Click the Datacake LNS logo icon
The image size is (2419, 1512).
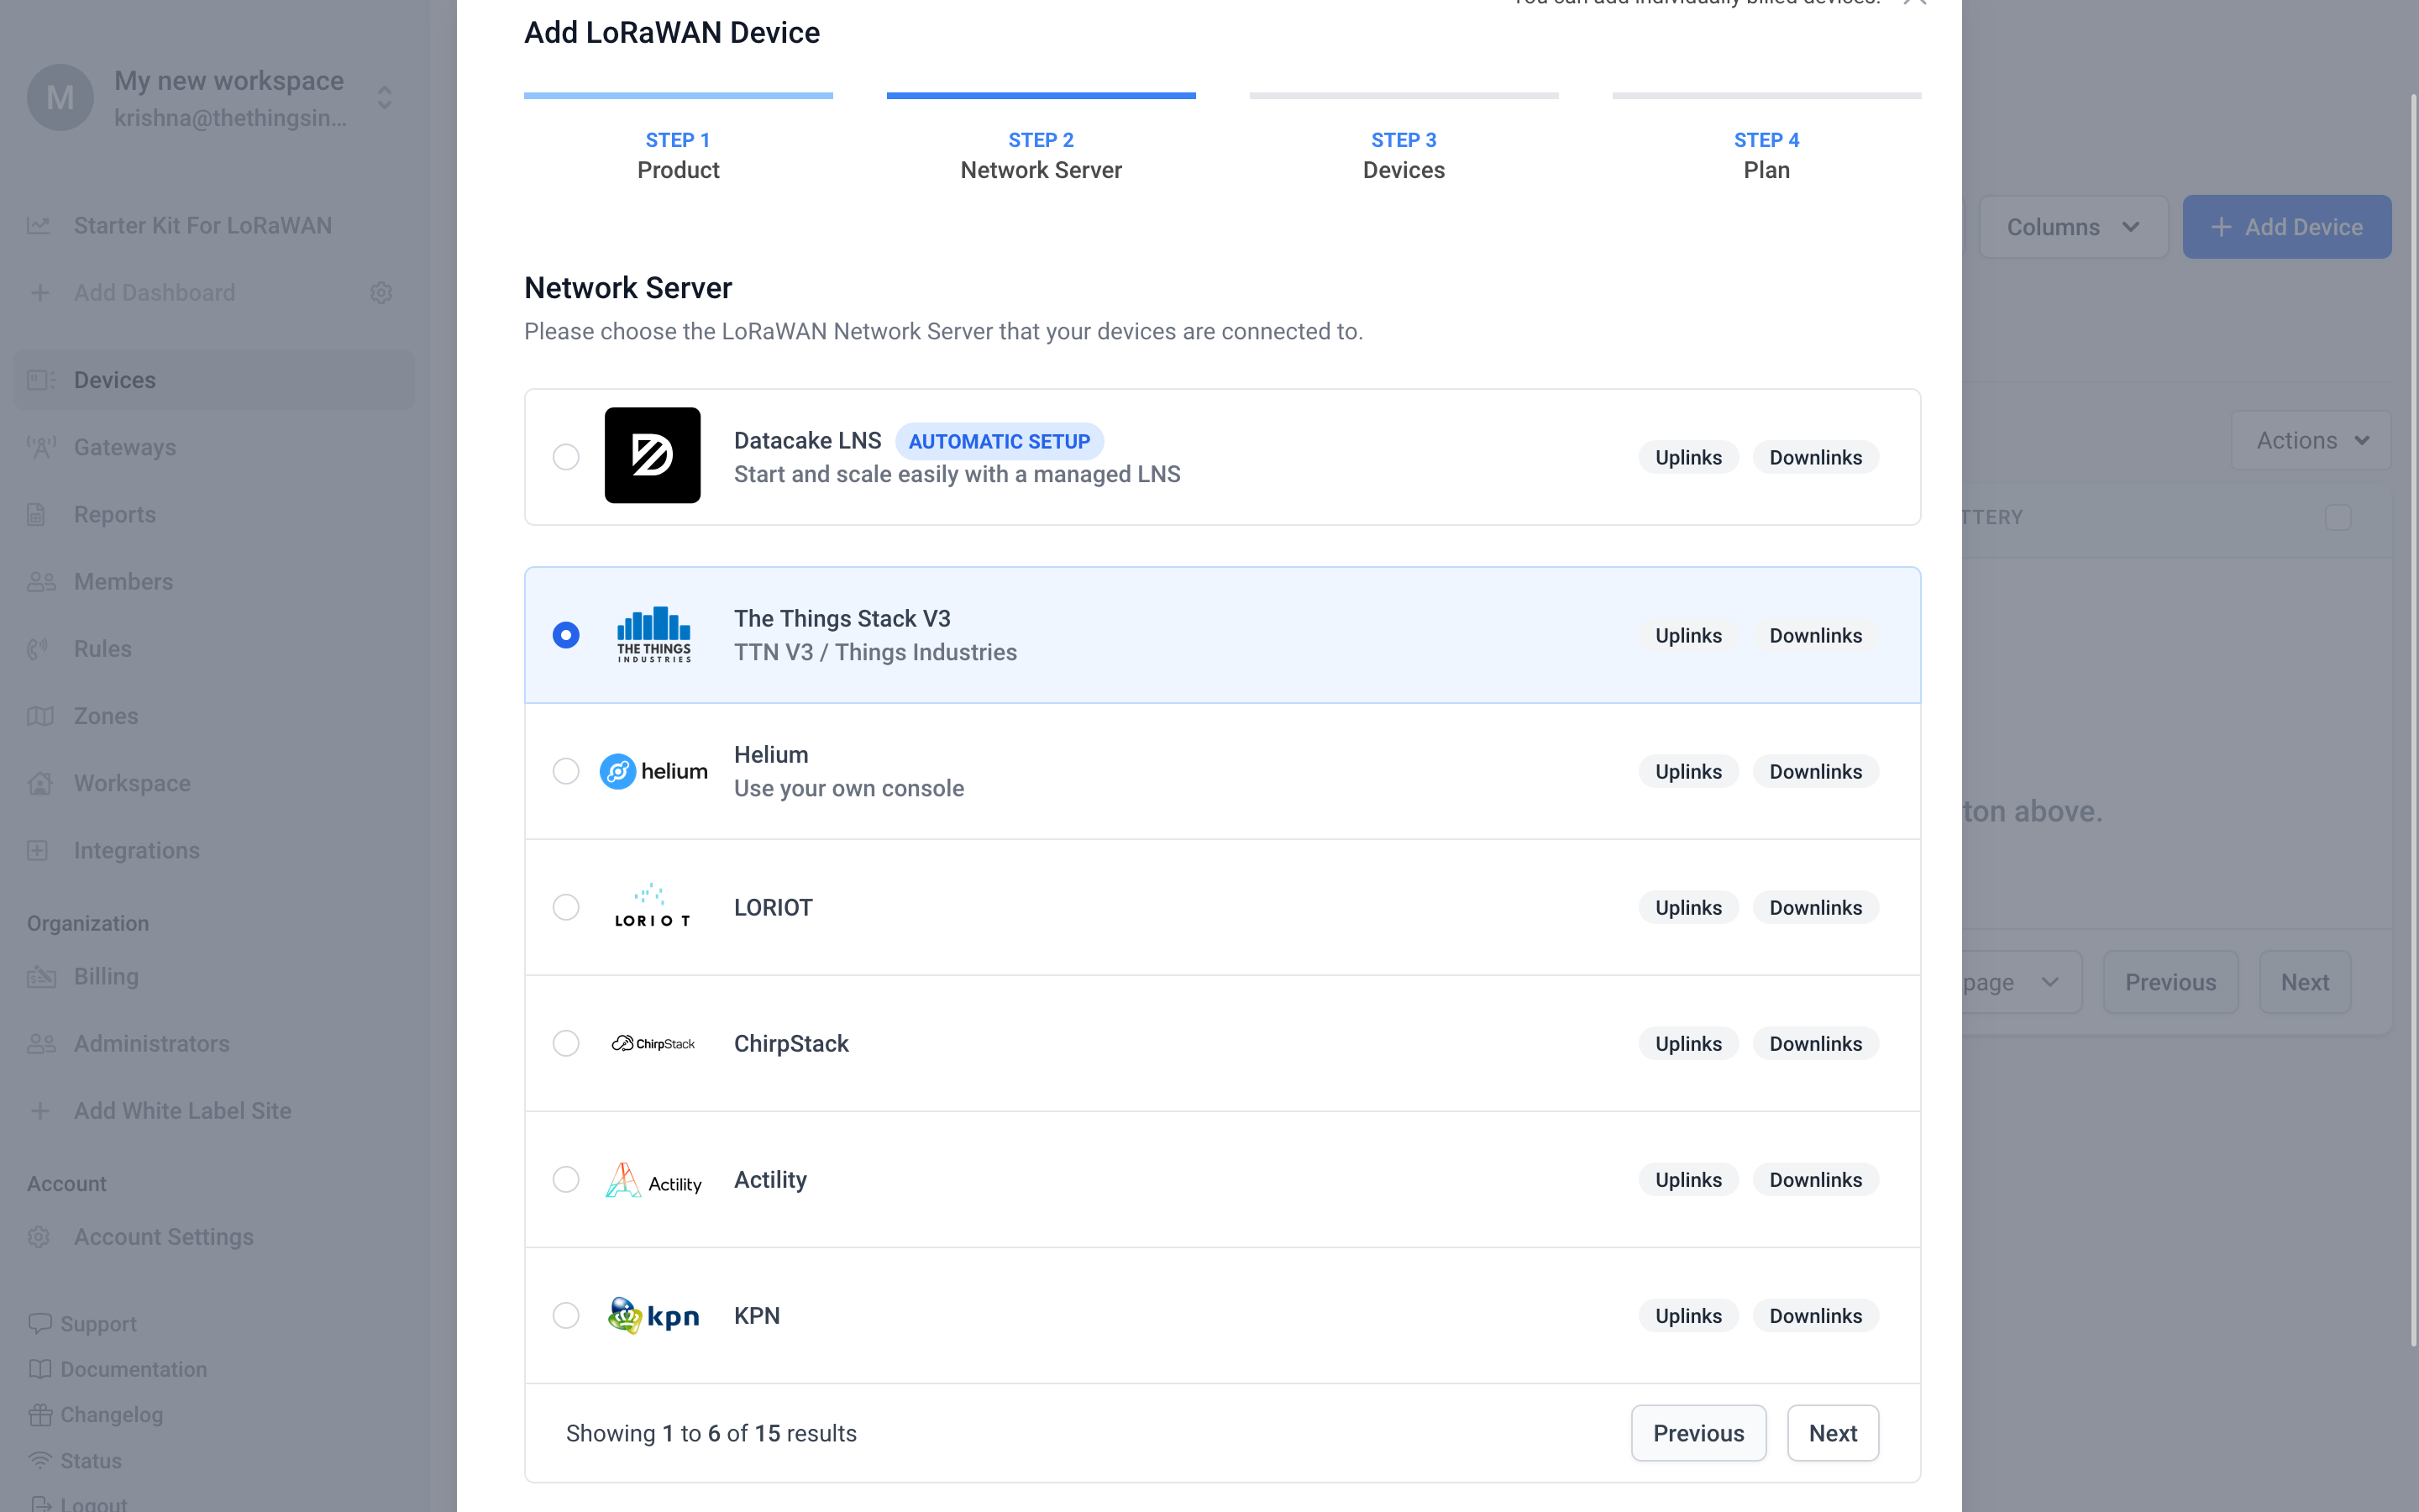[x=652, y=455]
